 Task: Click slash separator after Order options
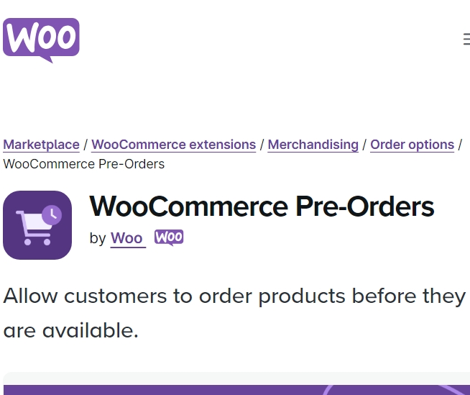point(460,145)
